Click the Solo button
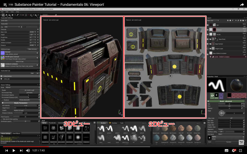 (x=32, y=73)
